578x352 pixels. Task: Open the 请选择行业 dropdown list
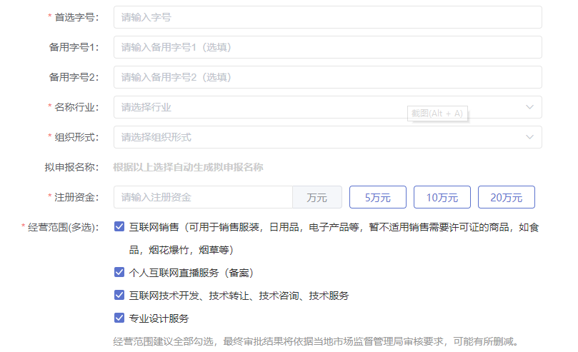(314, 107)
